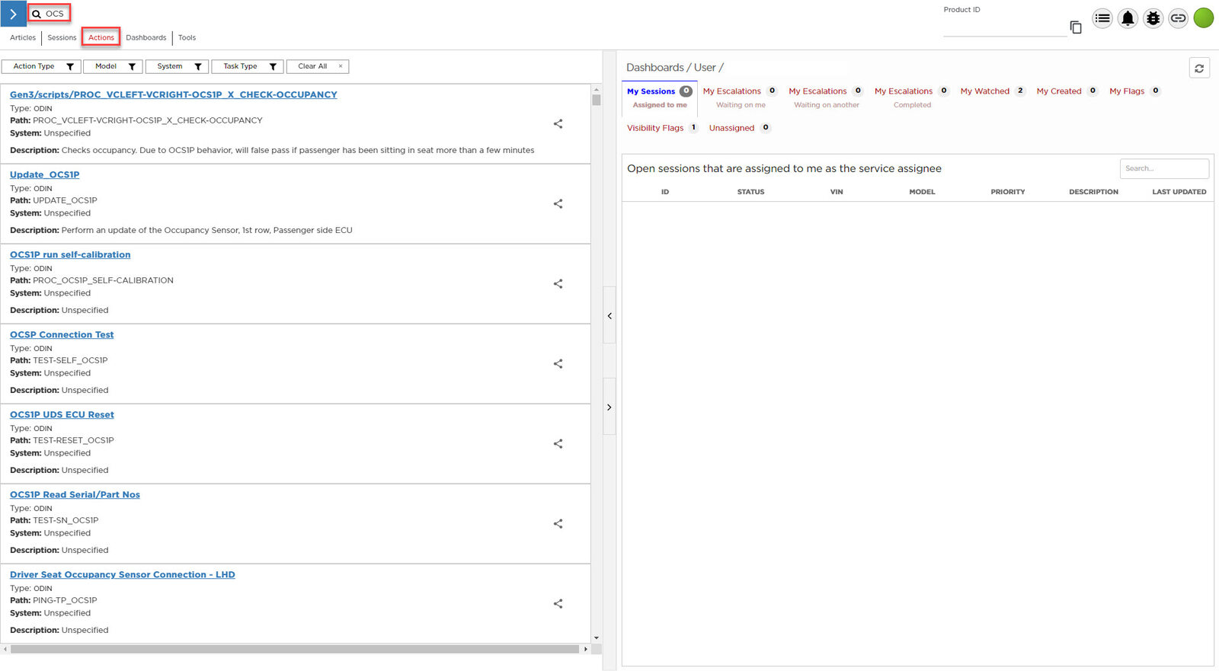The image size is (1219, 671).
Task: Click the green status circle
Action: coord(1204,18)
